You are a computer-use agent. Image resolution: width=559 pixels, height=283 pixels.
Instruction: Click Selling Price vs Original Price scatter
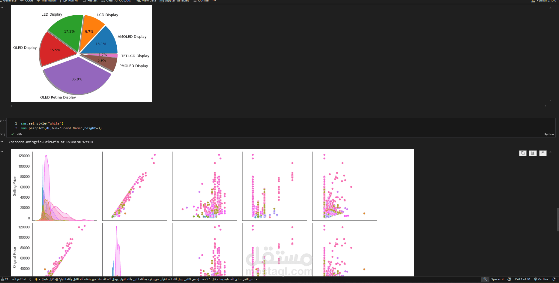[135, 186]
